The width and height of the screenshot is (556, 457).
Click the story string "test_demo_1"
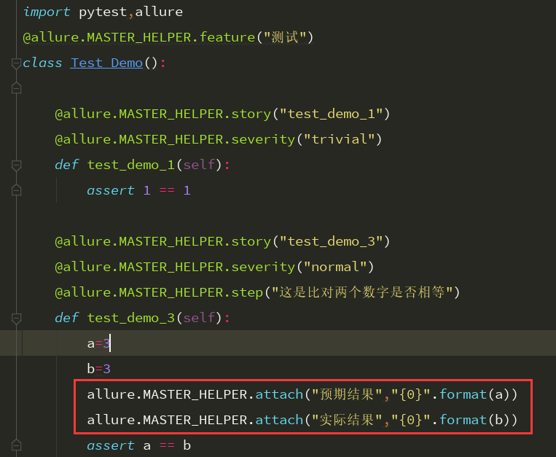[331, 114]
